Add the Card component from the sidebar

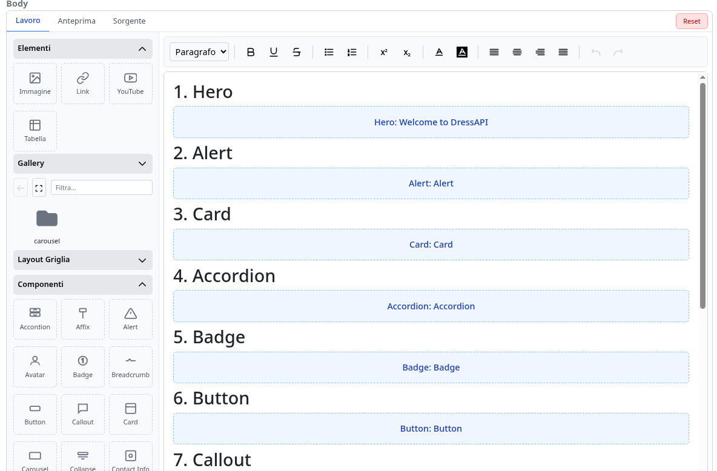point(130,414)
